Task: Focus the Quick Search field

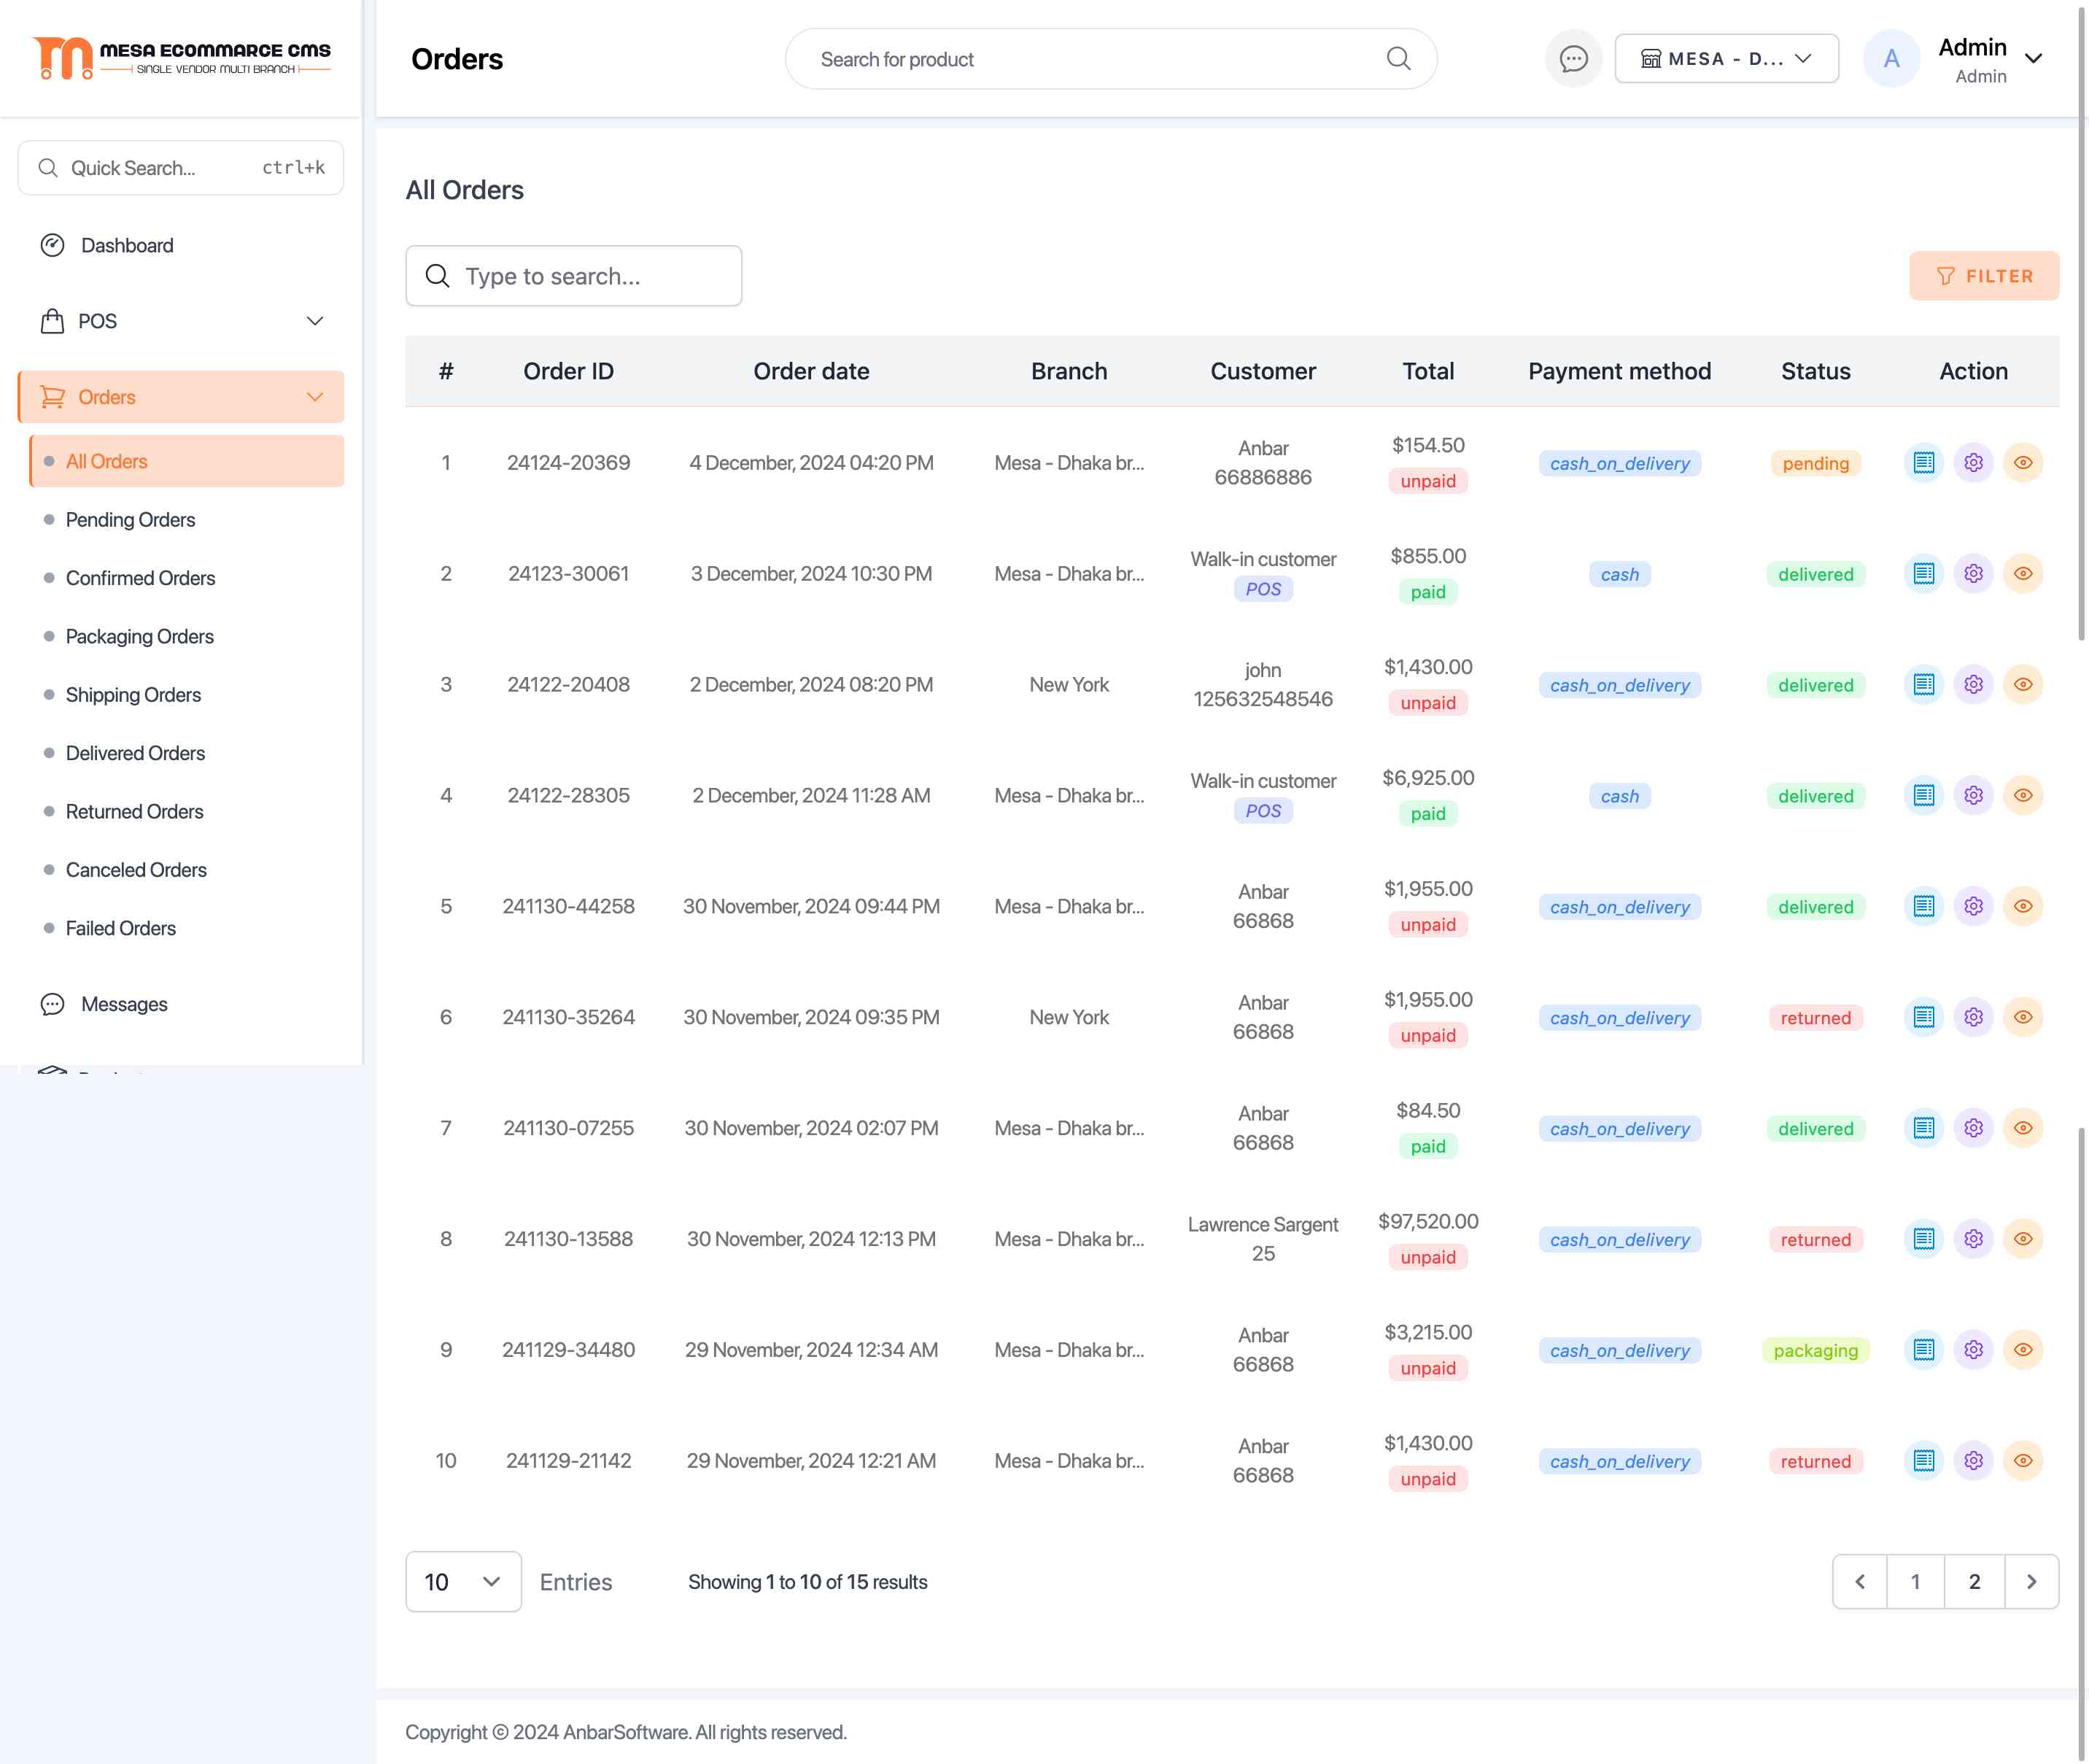Action: (181, 168)
